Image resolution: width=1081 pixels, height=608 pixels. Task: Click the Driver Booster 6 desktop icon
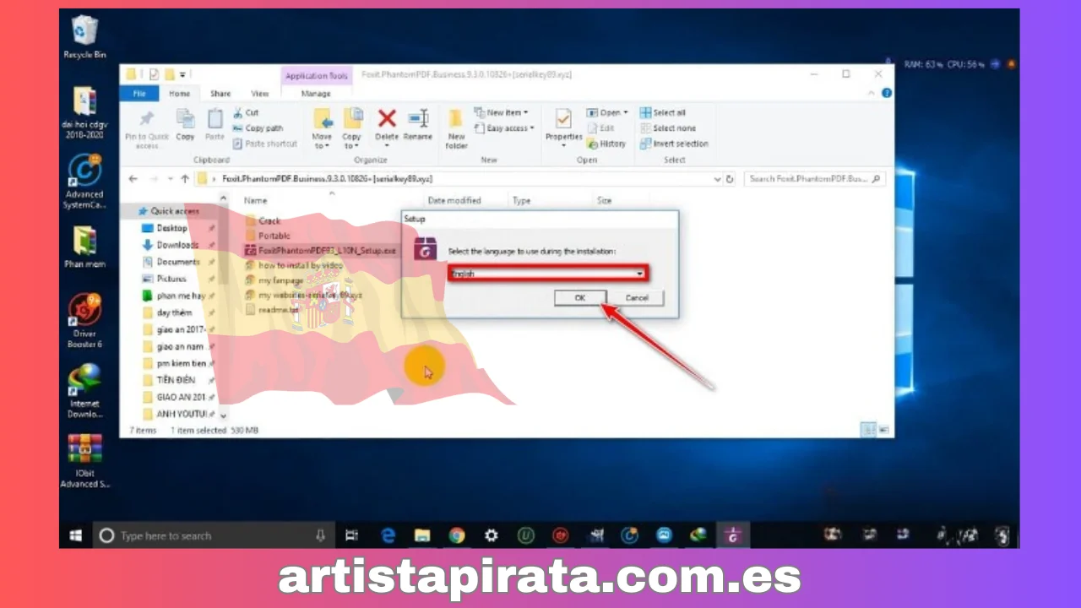(84, 321)
